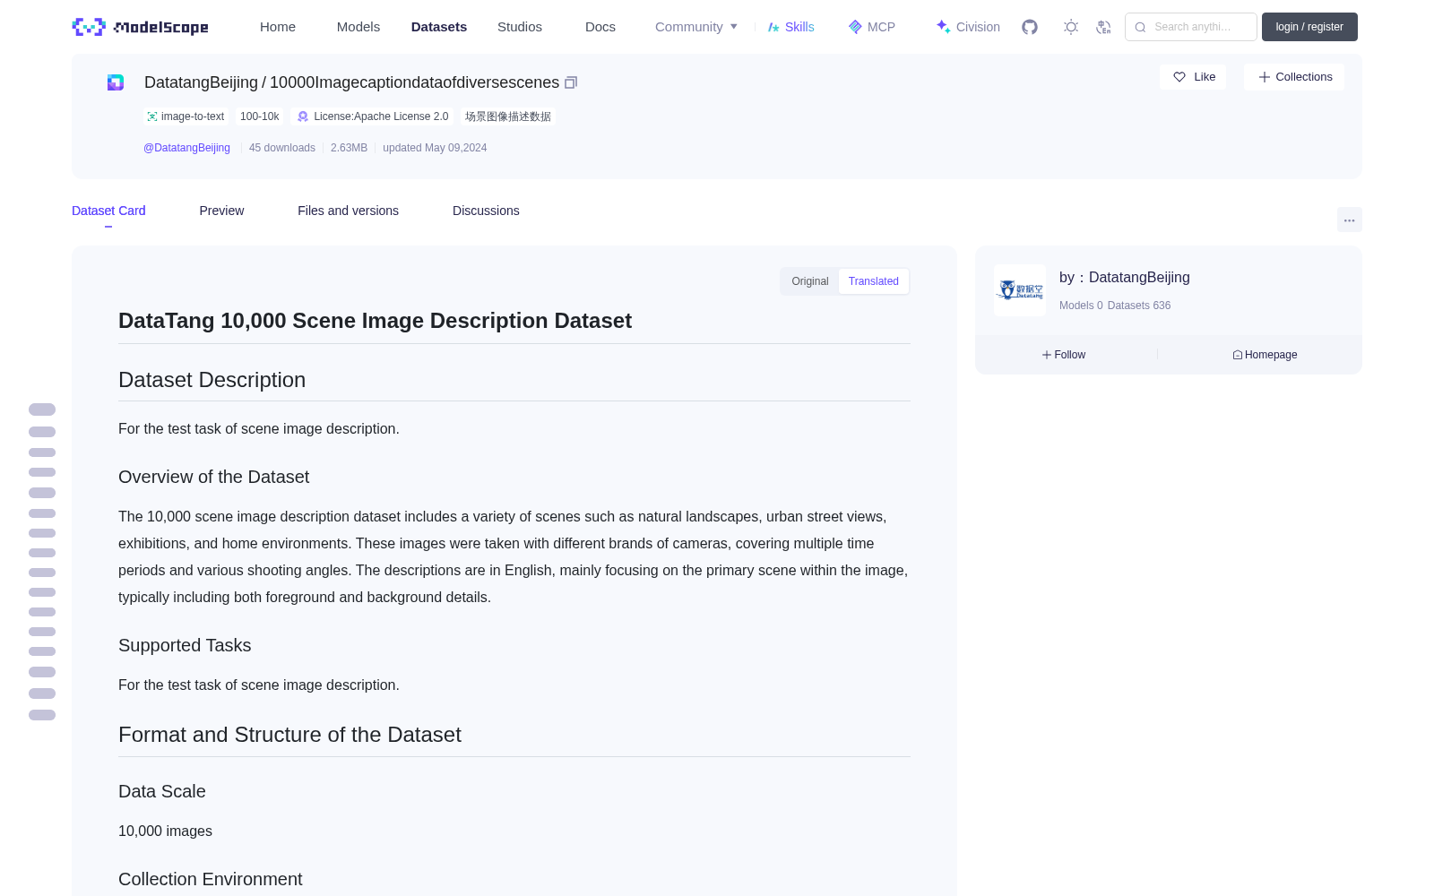Click the 45 downloads text
Image resolution: width=1434 pixels, height=896 pixels.
(x=282, y=148)
